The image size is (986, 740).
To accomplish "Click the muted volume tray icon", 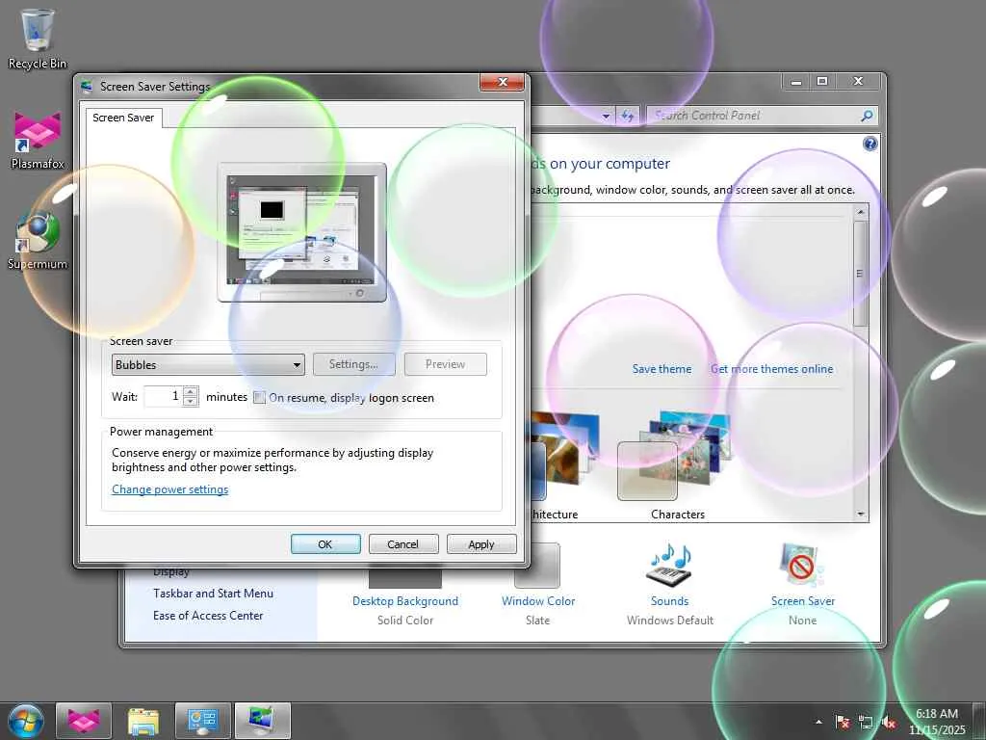I will [888, 722].
